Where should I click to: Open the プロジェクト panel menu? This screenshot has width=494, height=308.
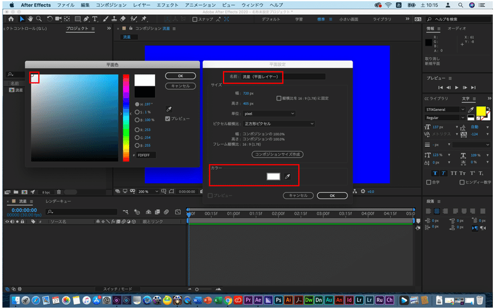click(93, 28)
